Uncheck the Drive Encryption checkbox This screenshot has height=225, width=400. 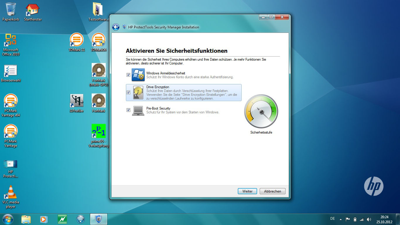[x=128, y=92]
